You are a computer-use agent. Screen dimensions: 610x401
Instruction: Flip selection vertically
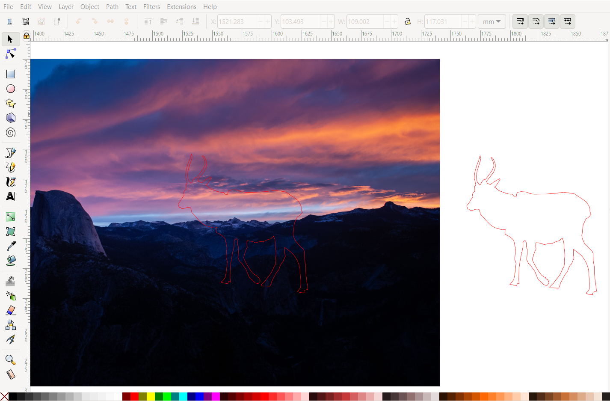click(126, 21)
